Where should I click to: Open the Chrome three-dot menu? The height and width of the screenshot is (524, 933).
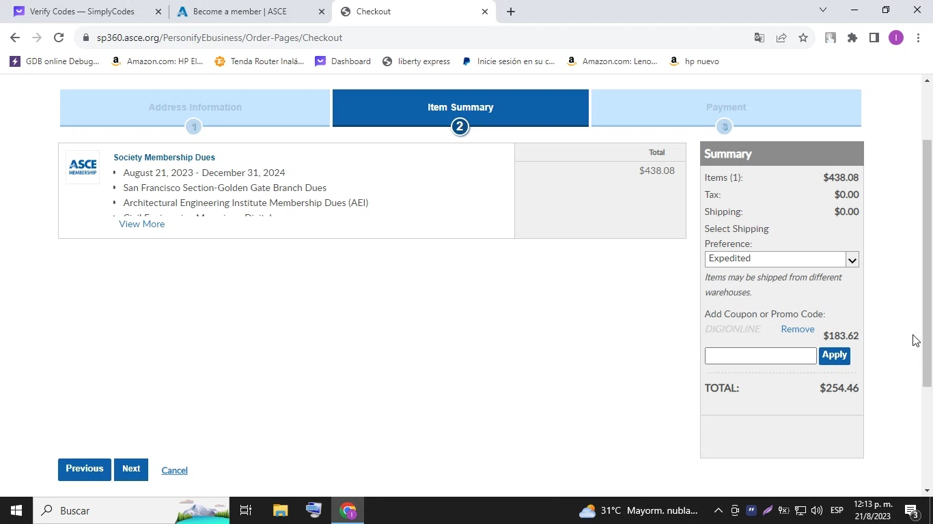tap(919, 38)
